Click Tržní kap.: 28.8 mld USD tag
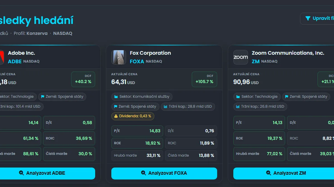 pyautogui.click(x=188, y=106)
